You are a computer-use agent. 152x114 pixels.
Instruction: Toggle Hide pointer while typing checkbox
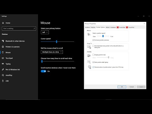[x=93, y=62]
